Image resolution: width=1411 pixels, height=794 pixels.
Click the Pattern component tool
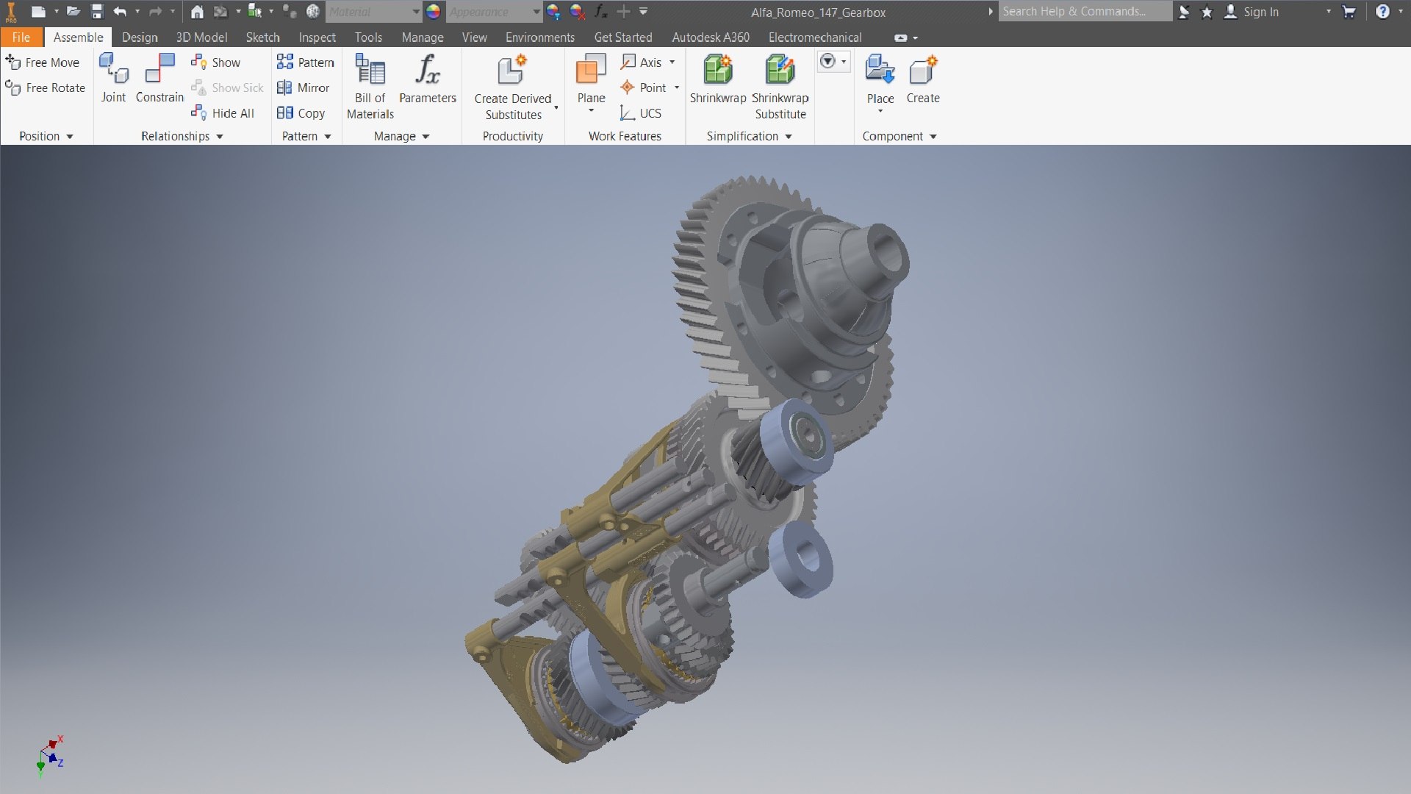(x=306, y=62)
